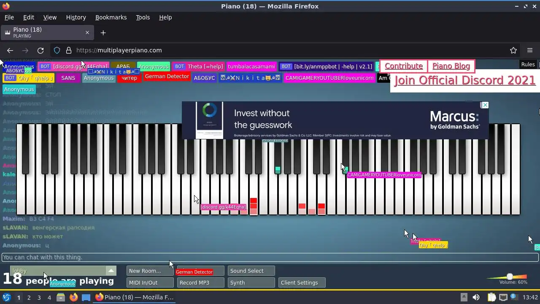This screenshot has width=540, height=304.
Task: Open MIDI In/Out settings
Action: coord(150,283)
